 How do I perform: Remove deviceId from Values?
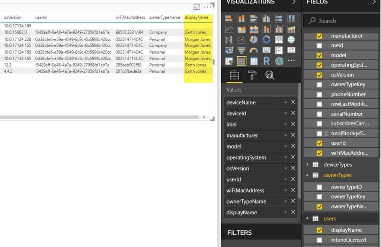pyautogui.click(x=293, y=113)
